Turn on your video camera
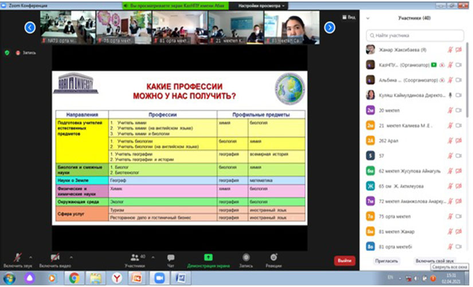The height and width of the screenshot is (287, 473). pyautogui.click(x=55, y=258)
